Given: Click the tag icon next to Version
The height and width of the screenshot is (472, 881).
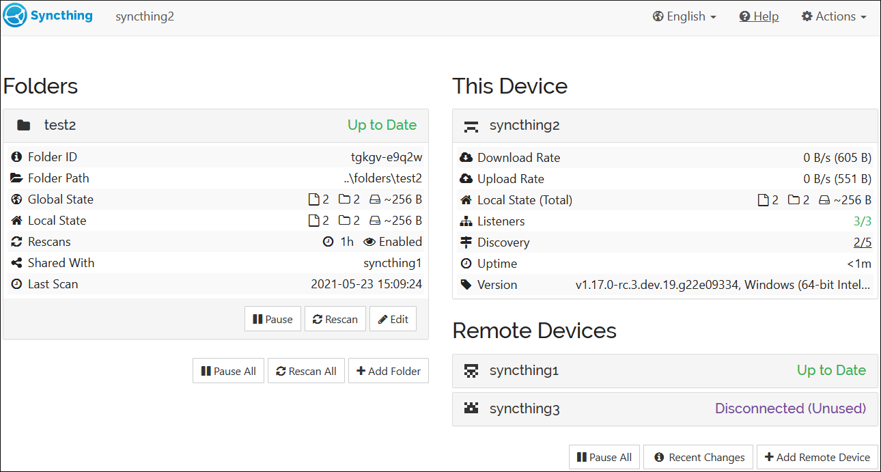Looking at the screenshot, I should [x=466, y=285].
